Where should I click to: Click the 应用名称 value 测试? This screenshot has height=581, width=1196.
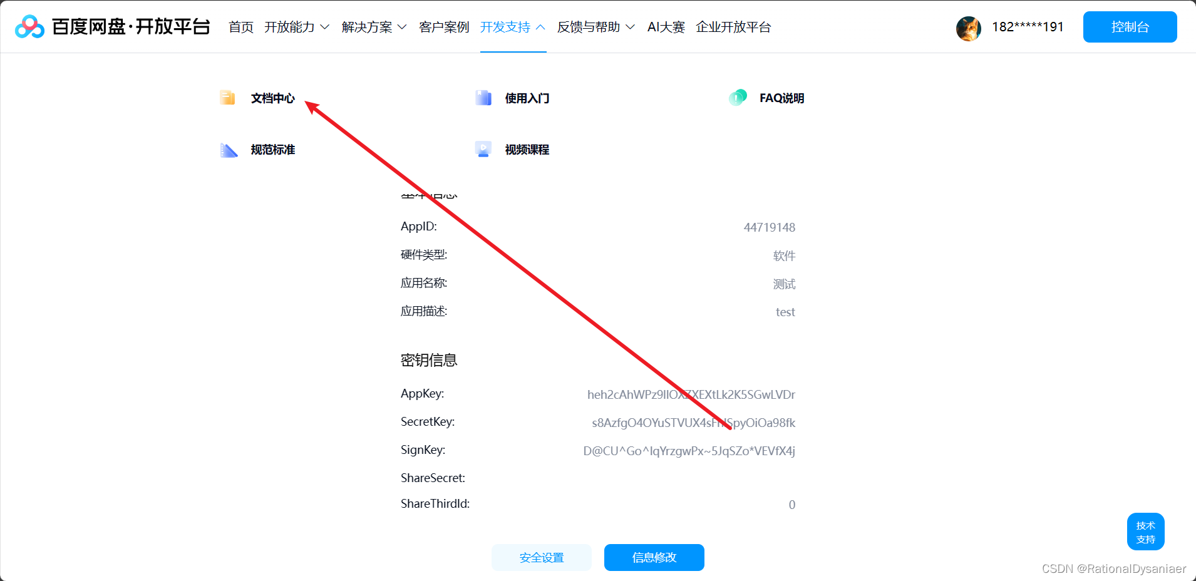(784, 284)
